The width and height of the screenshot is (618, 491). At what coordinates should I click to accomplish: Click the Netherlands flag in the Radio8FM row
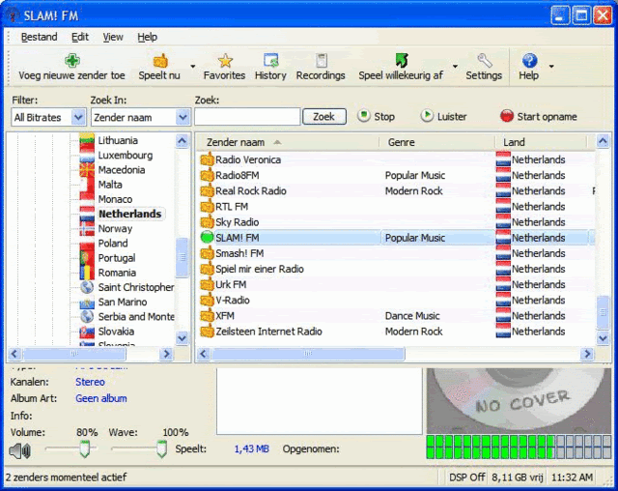click(x=503, y=175)
